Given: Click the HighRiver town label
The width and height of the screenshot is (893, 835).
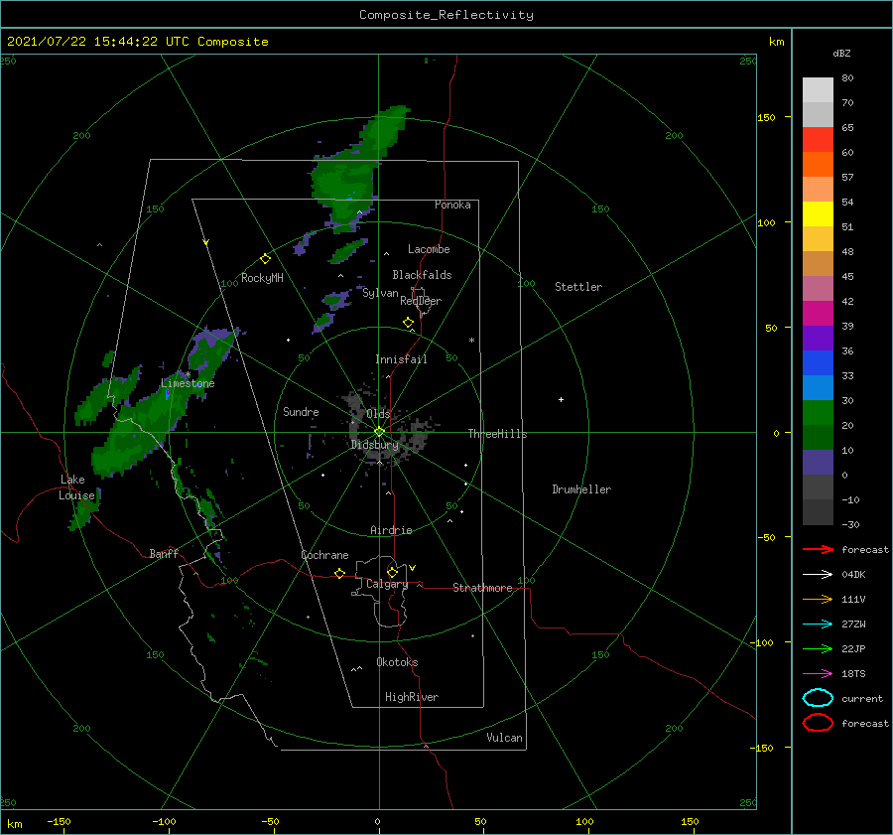Looking at the screenshot, I should [412, 697].
